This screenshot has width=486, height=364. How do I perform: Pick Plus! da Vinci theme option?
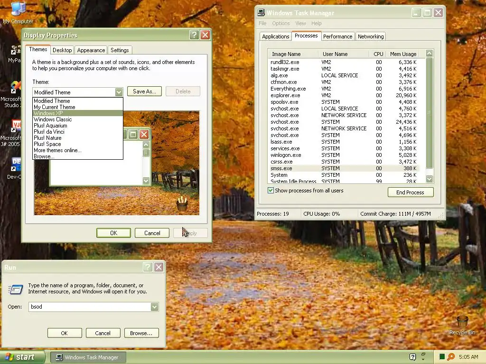point(78,132)
